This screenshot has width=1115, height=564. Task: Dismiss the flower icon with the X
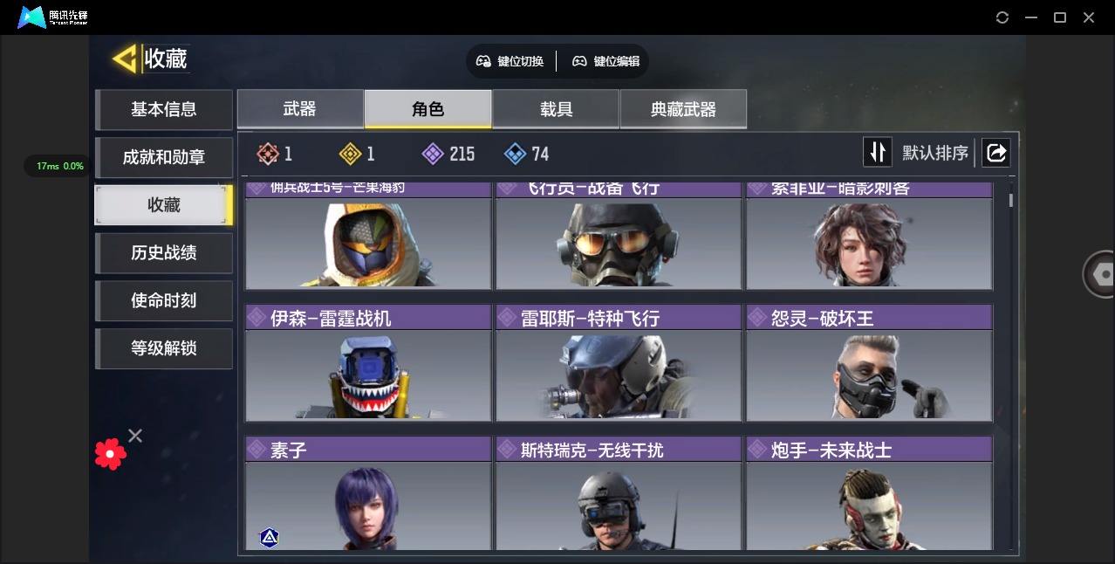point(135,435)
